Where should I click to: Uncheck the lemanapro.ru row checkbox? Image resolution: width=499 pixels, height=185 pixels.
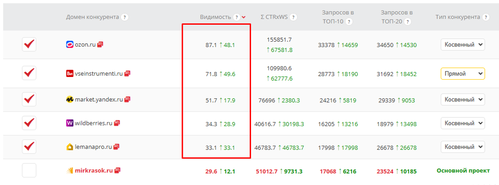pos(29,146)
